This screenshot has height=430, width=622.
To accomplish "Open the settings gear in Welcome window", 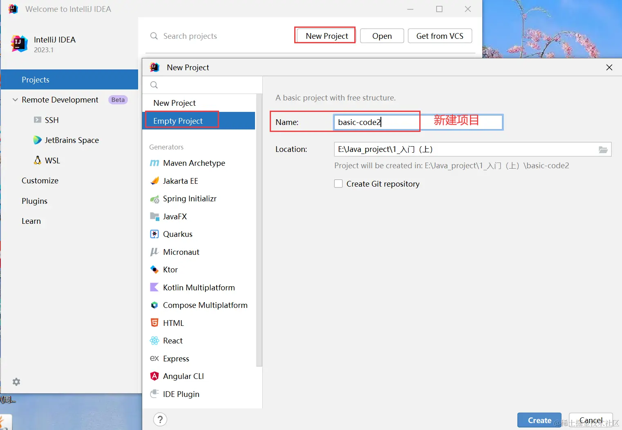I will pyautogui.click(x=16, y=382).
